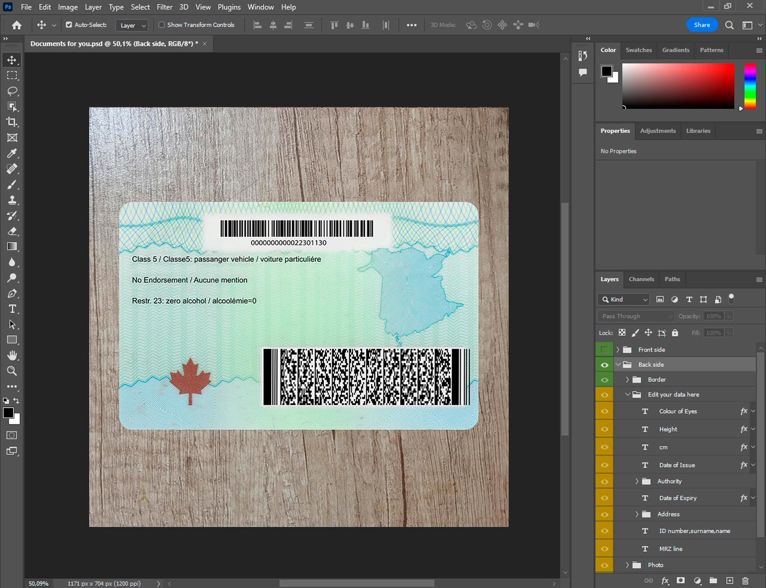
Task: Click the delete layer trash icon
Action: 745,580
